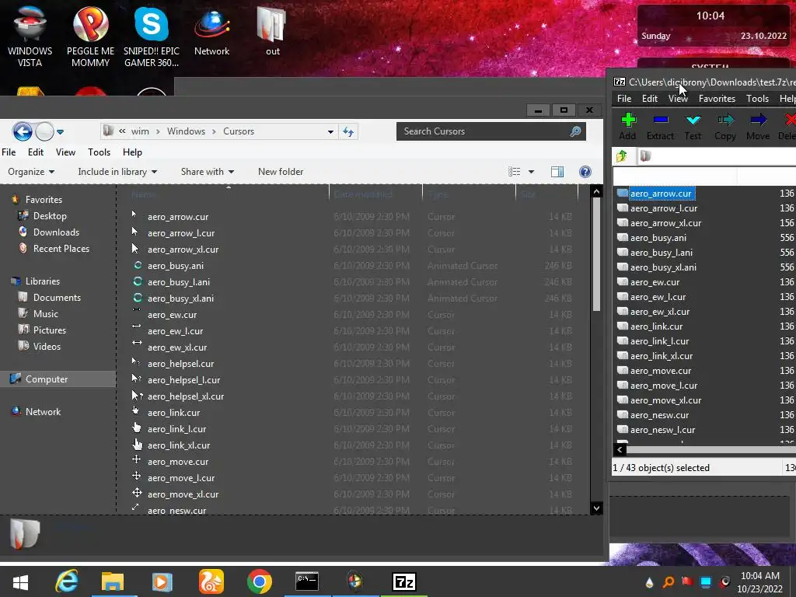Open the Explorer Help menu
This screenshot has width=796, height=597.
[x=132, y=152]
